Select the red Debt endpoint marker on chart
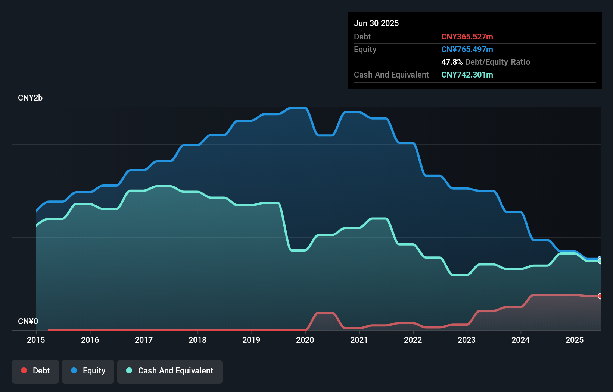Image resolution: width=613 pixels, height=392 pixels. coord(600,296)
